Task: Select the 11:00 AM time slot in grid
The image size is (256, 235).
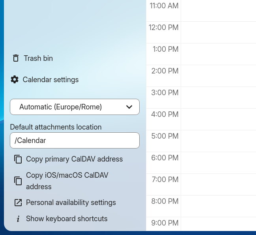Action: 218,11
